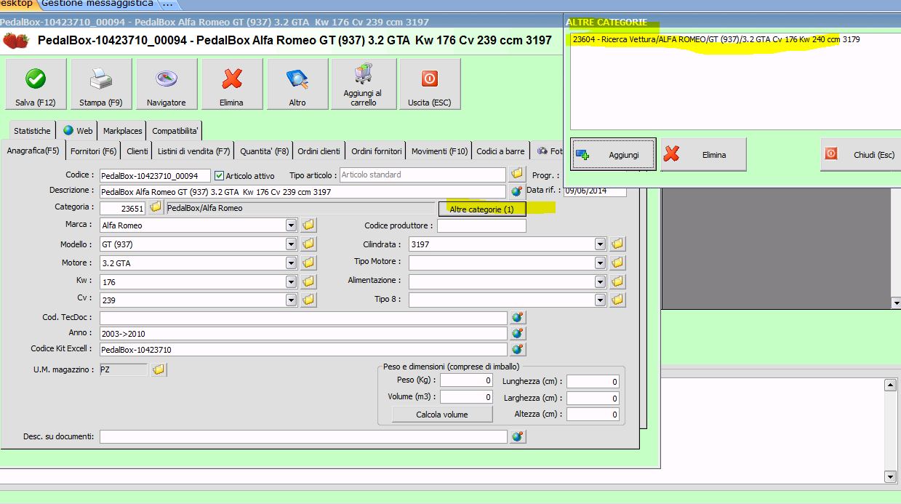Open the Compatibilita' tab
Screen dimensions: 901x504
pyautogui.click(x=175, y=131)
